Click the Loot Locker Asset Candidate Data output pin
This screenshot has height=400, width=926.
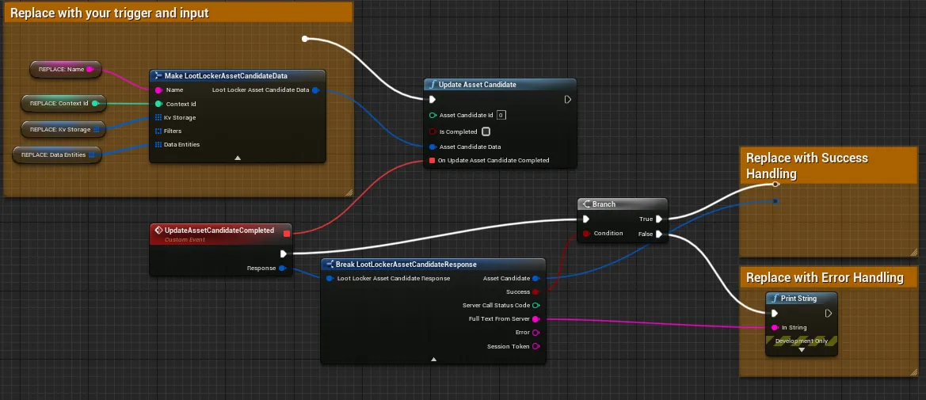(x=315, y=90)
